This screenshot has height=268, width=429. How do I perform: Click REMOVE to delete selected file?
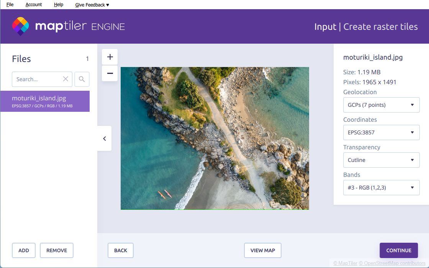tap(57, 250)
